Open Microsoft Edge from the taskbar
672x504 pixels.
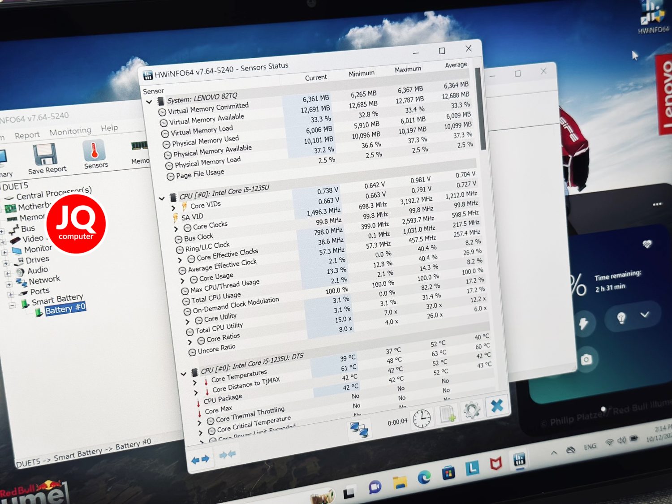[424, 478]
